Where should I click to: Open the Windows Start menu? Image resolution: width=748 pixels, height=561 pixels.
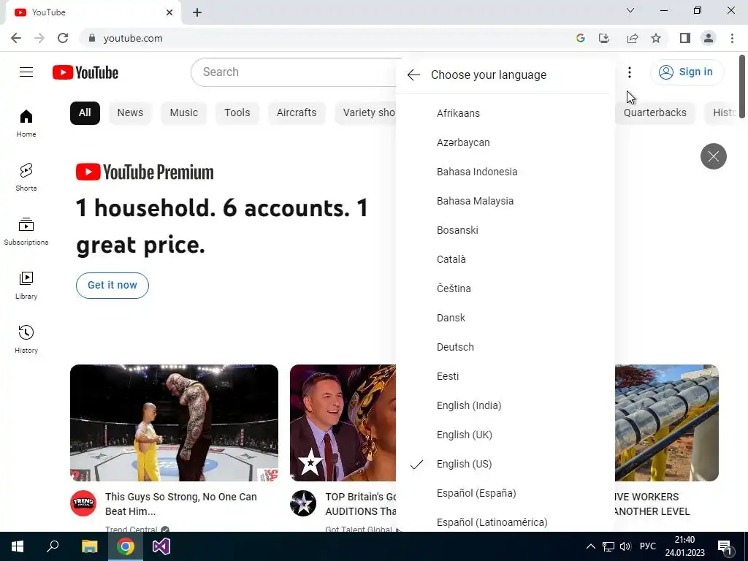(x=18, y=546)
